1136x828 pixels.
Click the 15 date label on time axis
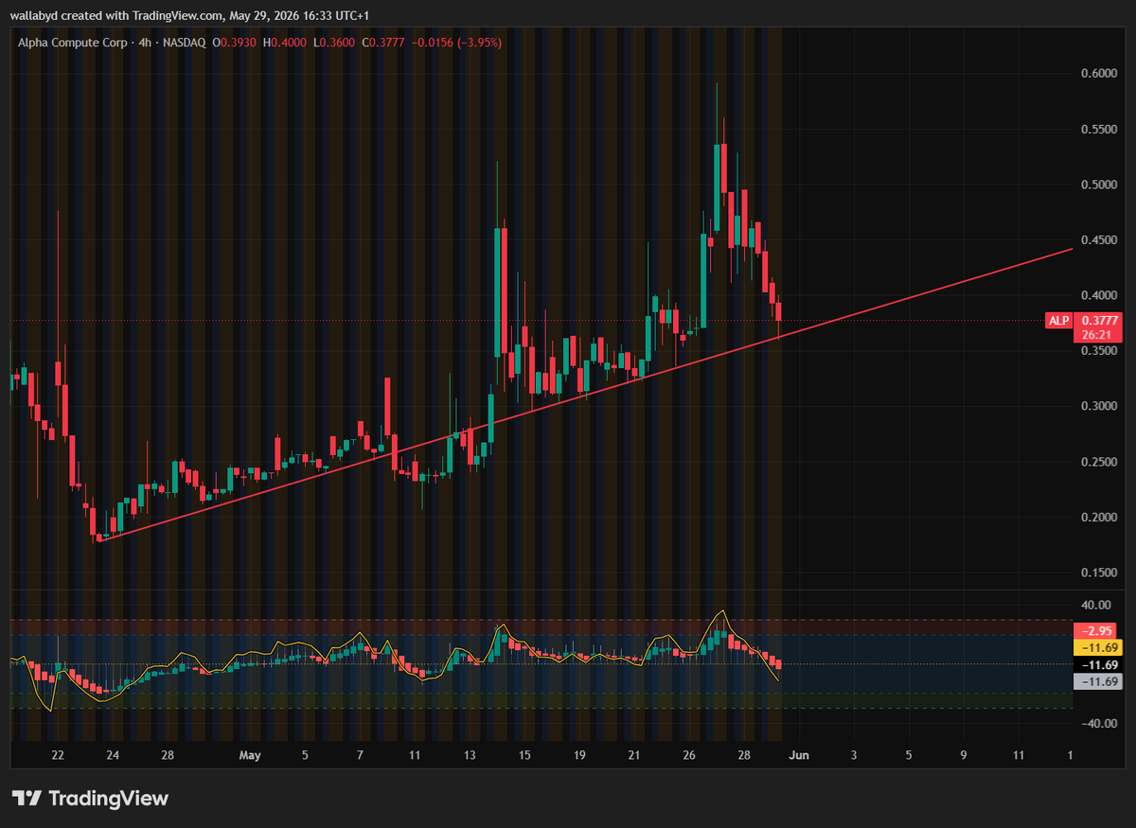tap(524, 755)
